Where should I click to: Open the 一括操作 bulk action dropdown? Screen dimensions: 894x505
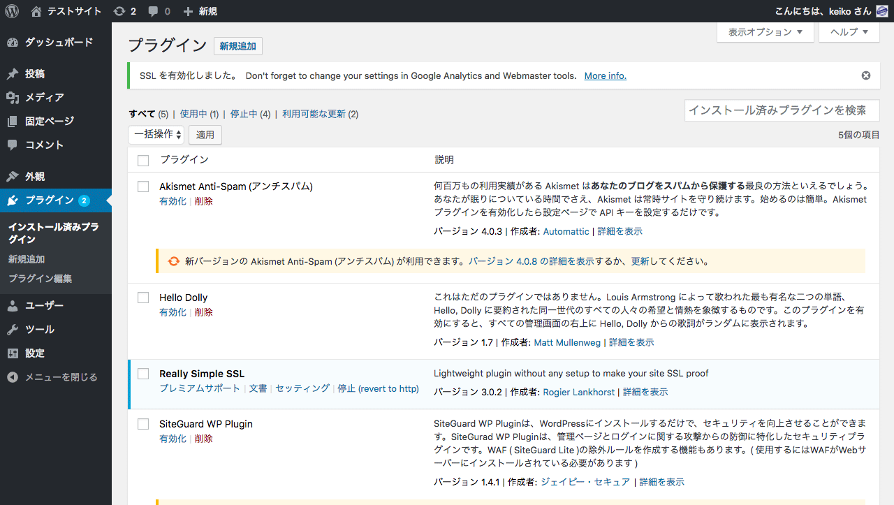(x=156, y=134)
